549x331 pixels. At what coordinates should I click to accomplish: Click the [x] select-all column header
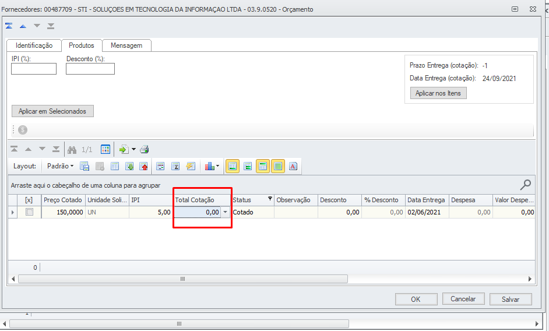pyautogui.click(x=29, y=200)
